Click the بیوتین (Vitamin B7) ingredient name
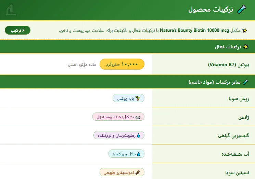Image resolution: width=255 pixels, height=179 pixels. [x=229, y=65]
